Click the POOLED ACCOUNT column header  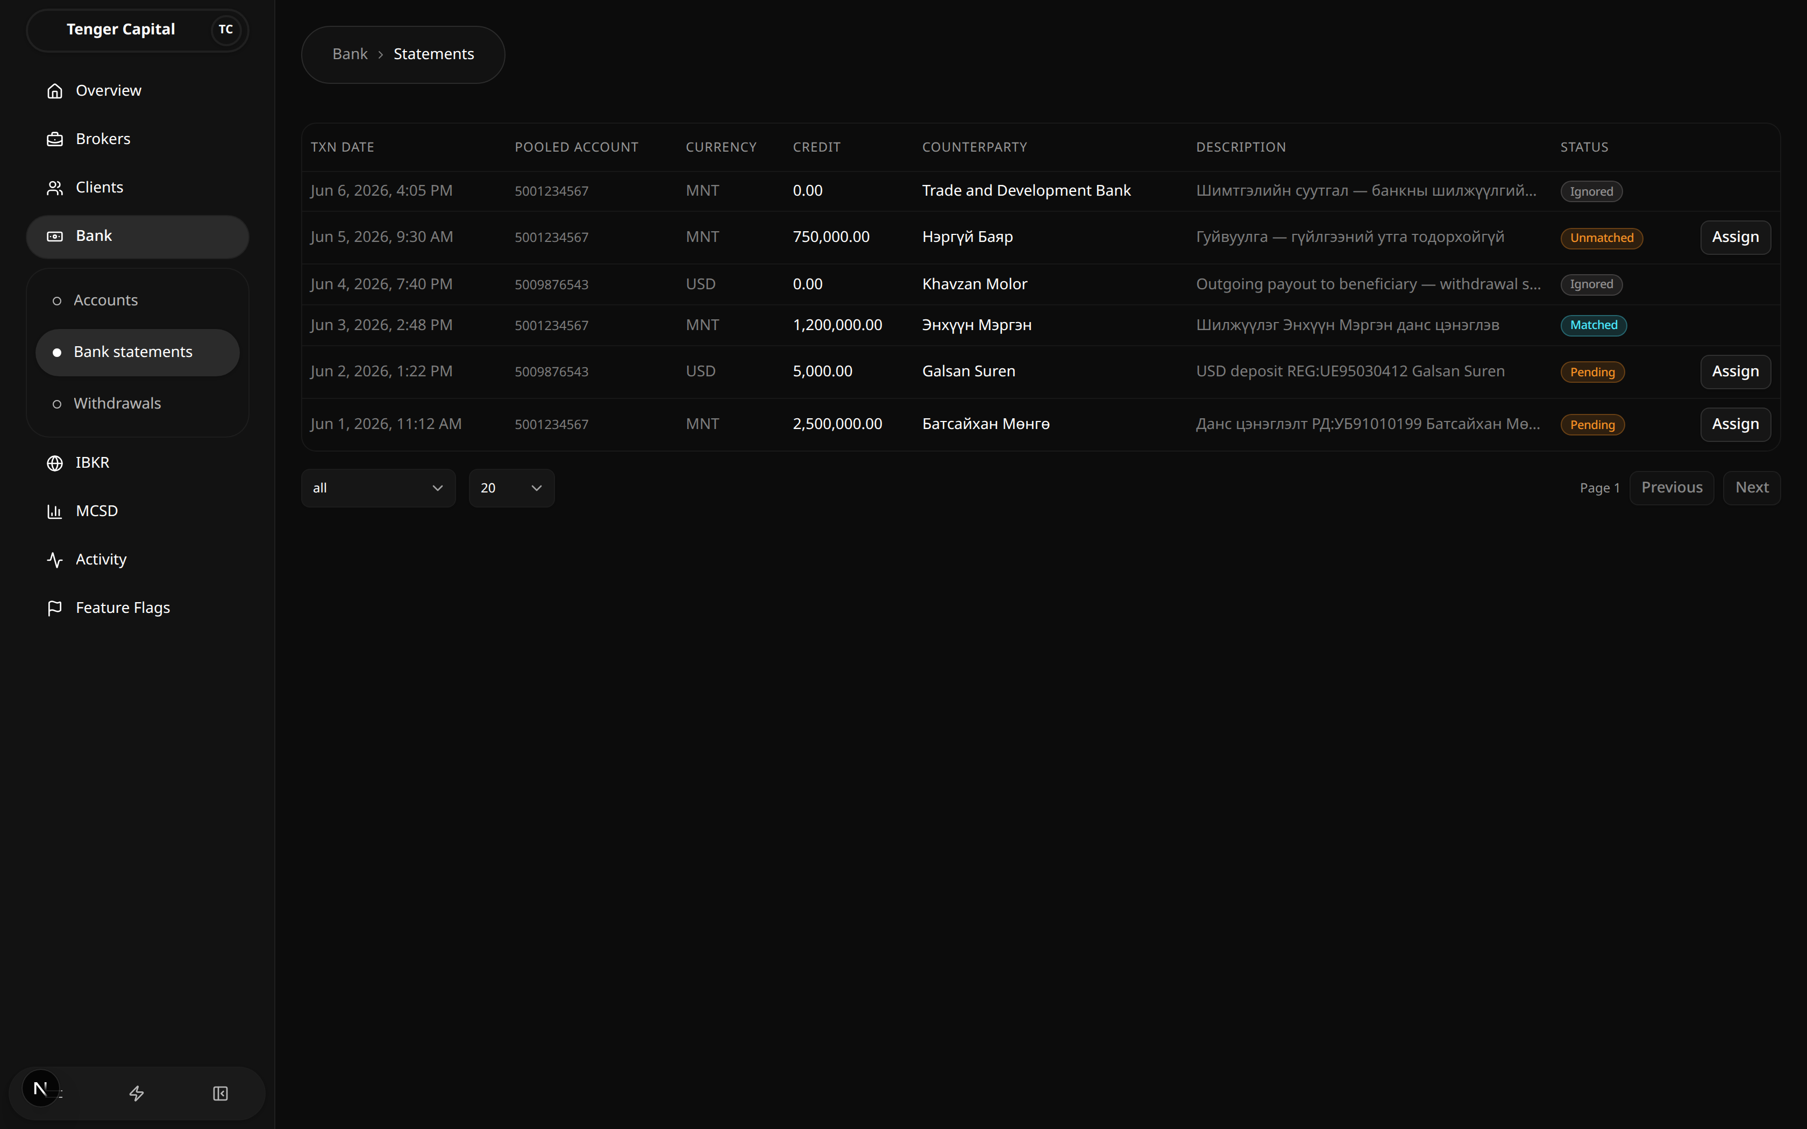(577, 148)
